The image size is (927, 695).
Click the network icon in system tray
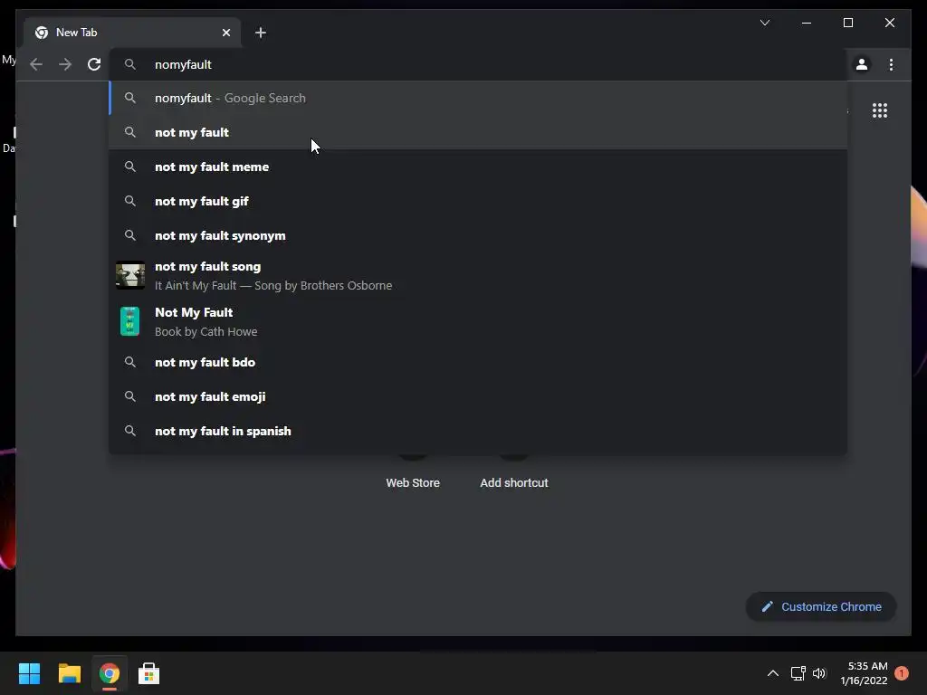click(x=798, y=673)
